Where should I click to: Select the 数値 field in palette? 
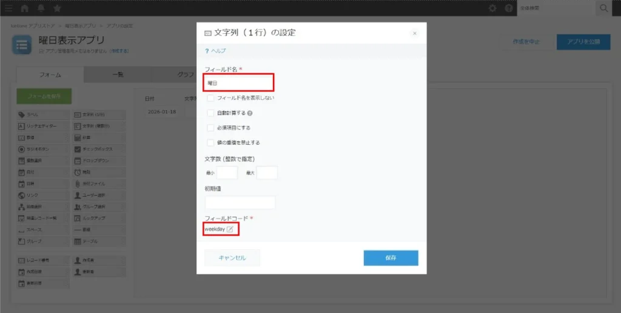43,137
